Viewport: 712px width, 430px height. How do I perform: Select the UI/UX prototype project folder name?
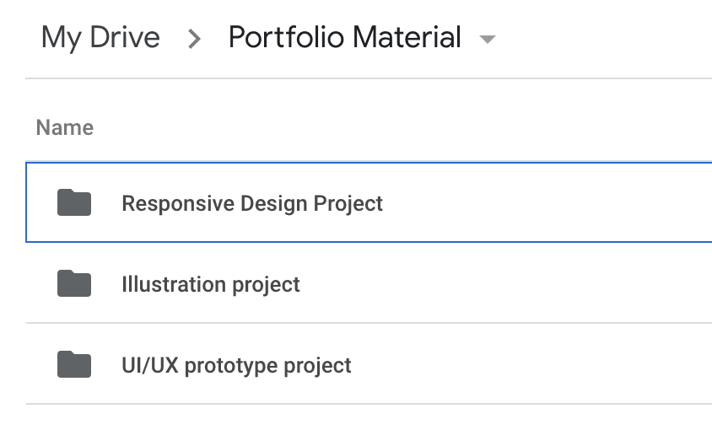click(236, 365)
